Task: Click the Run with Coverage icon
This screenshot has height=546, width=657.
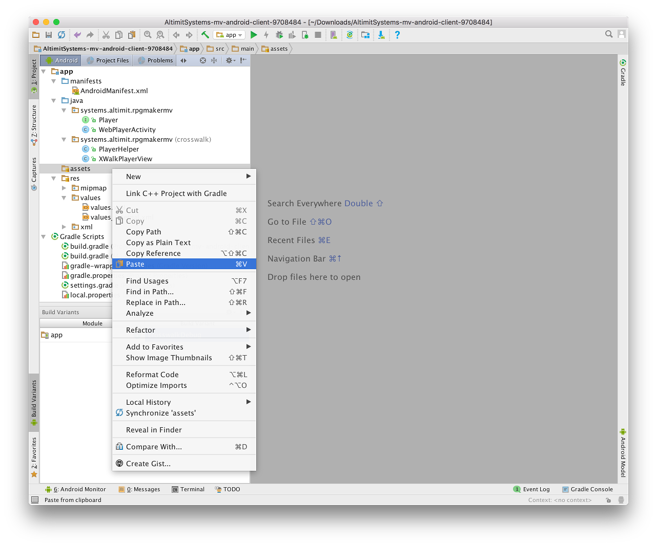Action: click(x=292, y=35)
